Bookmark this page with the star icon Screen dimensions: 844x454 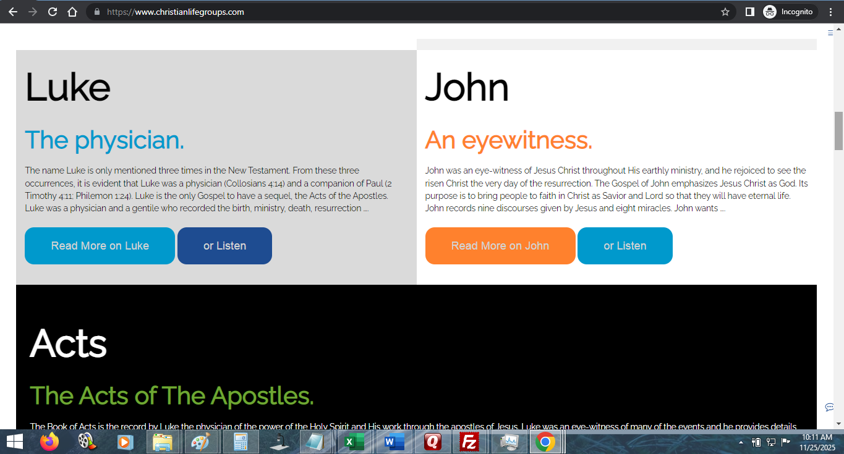[725, 12]
